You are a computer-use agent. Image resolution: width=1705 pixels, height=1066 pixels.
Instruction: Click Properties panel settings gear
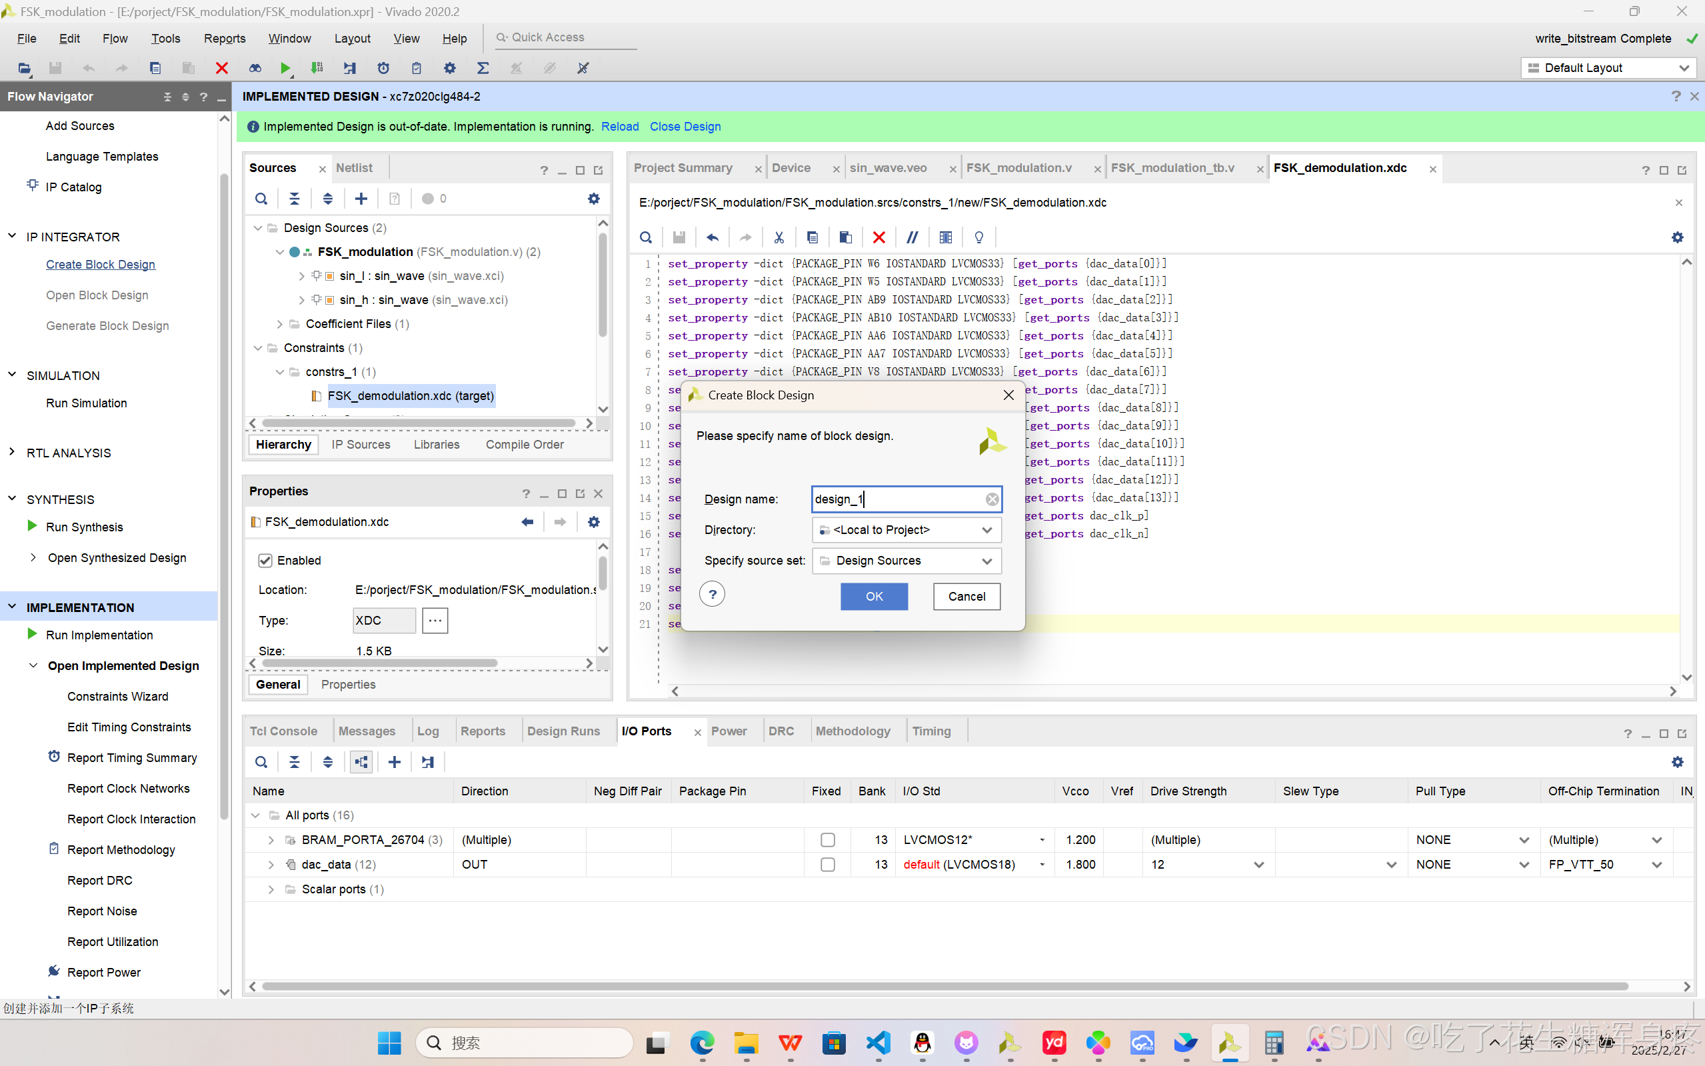point(593,522)
